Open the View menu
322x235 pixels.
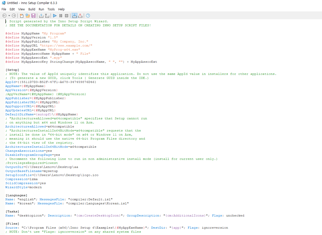tap(22, 9)
